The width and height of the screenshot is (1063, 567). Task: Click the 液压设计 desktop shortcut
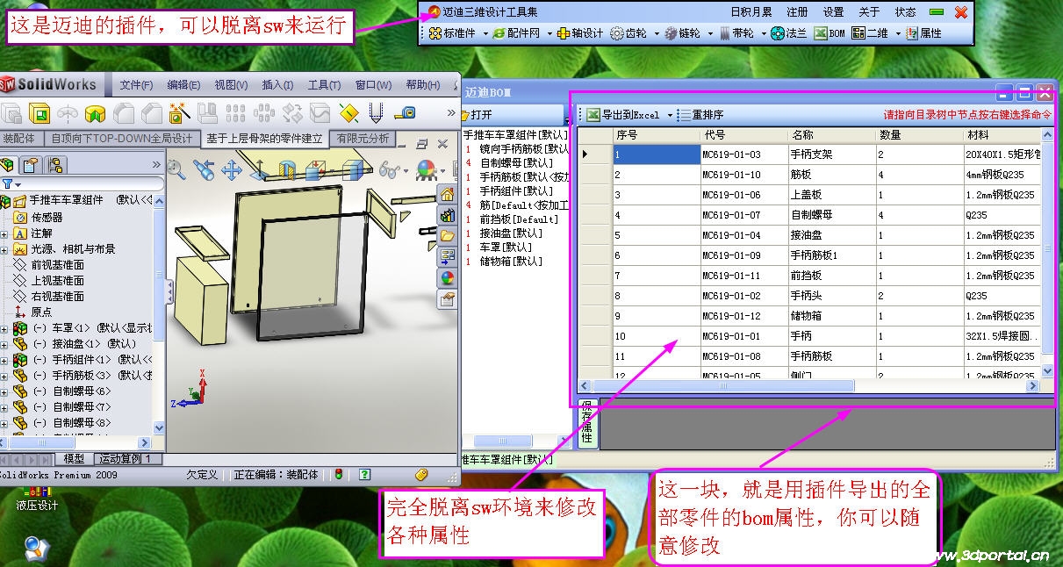[37, 498]
